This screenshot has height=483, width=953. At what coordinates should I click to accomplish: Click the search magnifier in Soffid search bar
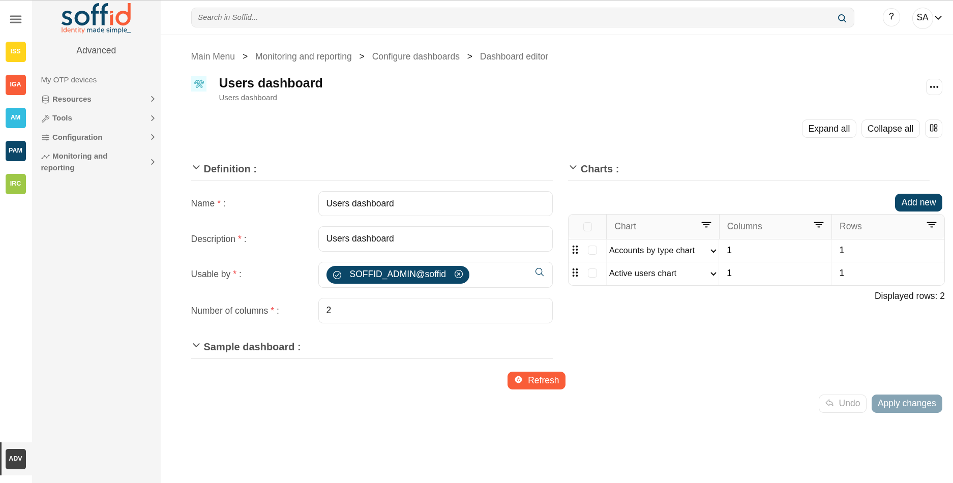(842, 18)
